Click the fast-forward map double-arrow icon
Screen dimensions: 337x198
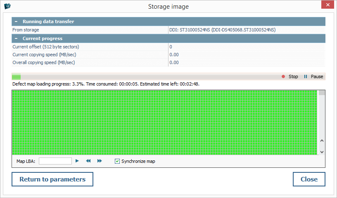100,161
